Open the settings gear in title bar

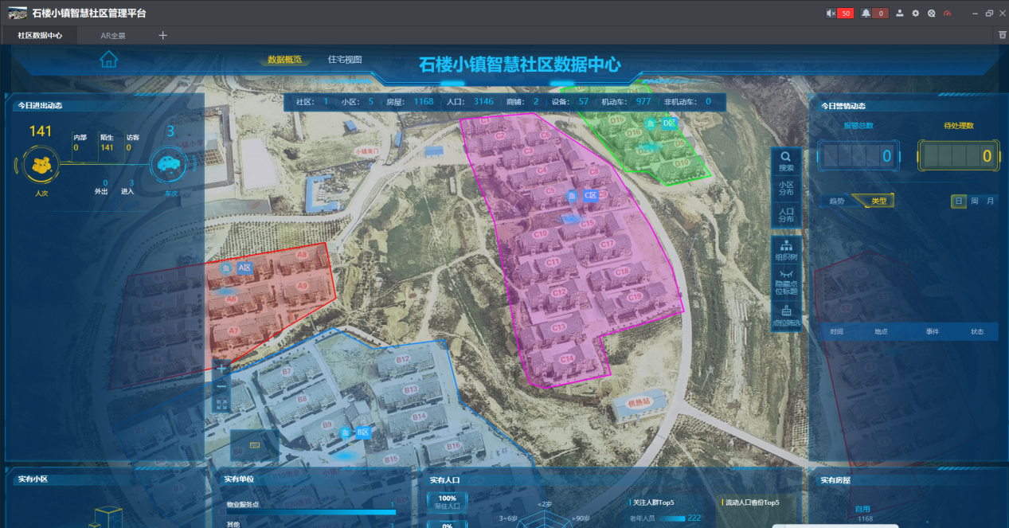[915, 14]
